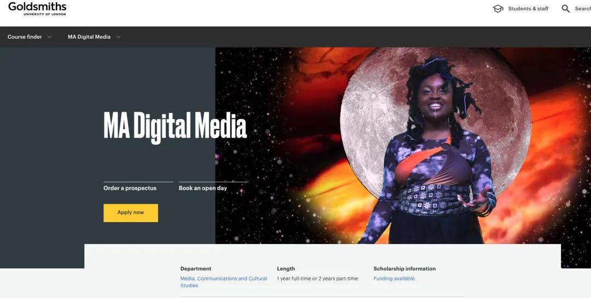Open the Students & staff link

click(x=528, y=9)
